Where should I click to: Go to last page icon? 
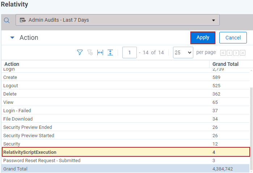[243, 53]
